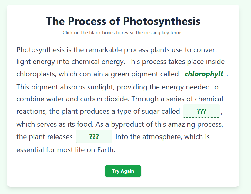
Task: Click the instruction subtitle under the heading
Action: click(x=123, y=33)
